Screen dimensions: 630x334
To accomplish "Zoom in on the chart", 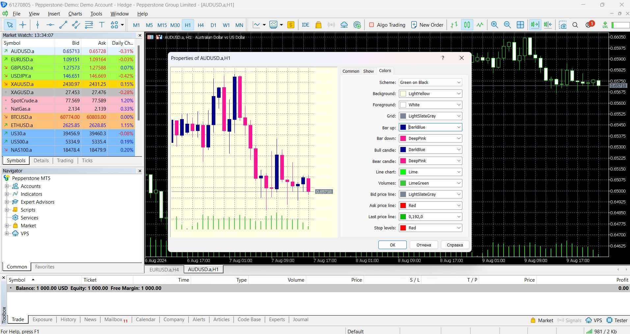I will pos(494,25).
